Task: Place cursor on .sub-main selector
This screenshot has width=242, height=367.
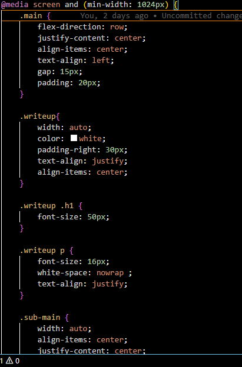Action: [x=40, y=318]
